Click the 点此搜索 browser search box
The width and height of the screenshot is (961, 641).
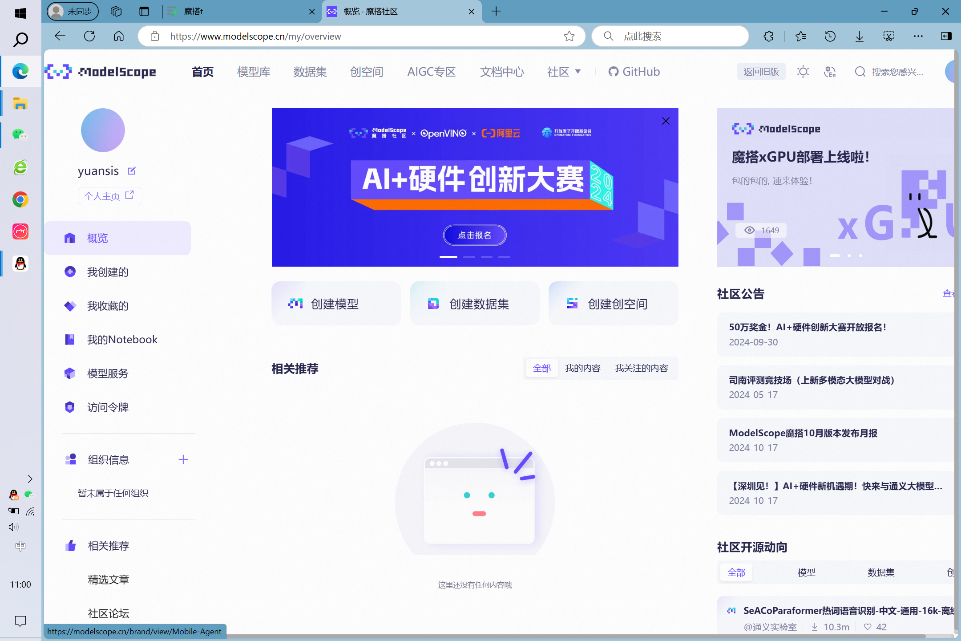click(670, 36)
